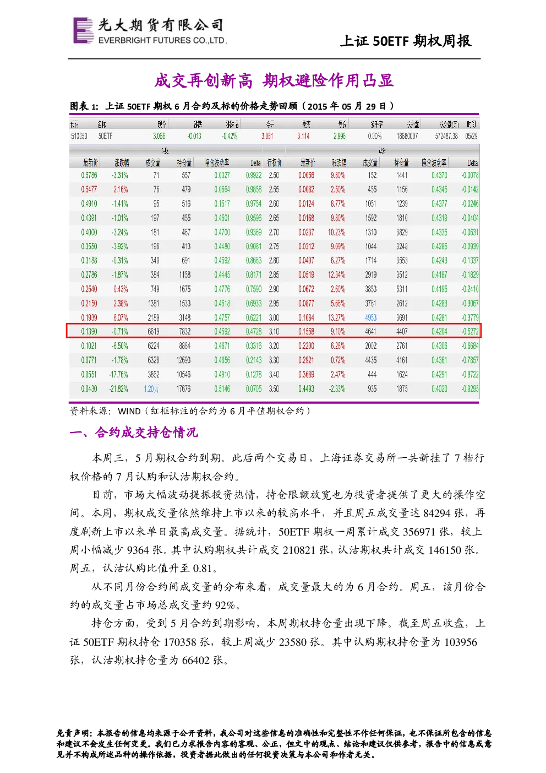Image resolution: width=546 pixels, height=773 pixels.
Task: Click the disclaimer text '免责声明'
Action: (x=274, y=744)
